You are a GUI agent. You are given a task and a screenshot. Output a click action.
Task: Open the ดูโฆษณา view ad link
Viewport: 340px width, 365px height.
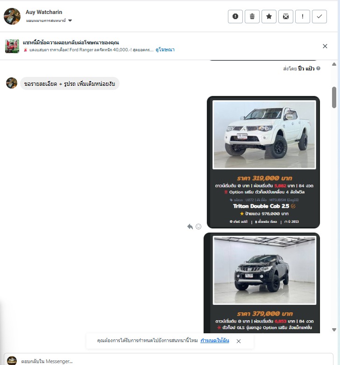coord(165,50)
